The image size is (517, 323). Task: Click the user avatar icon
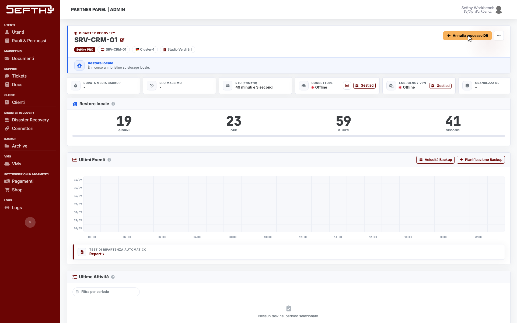click(499, 10)
